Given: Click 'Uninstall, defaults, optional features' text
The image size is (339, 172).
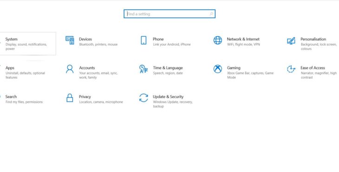Looking at the screenshot, I should (25, 75).
